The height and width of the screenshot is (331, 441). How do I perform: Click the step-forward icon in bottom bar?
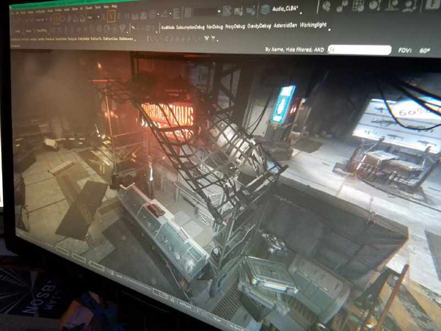pos(204,313)
